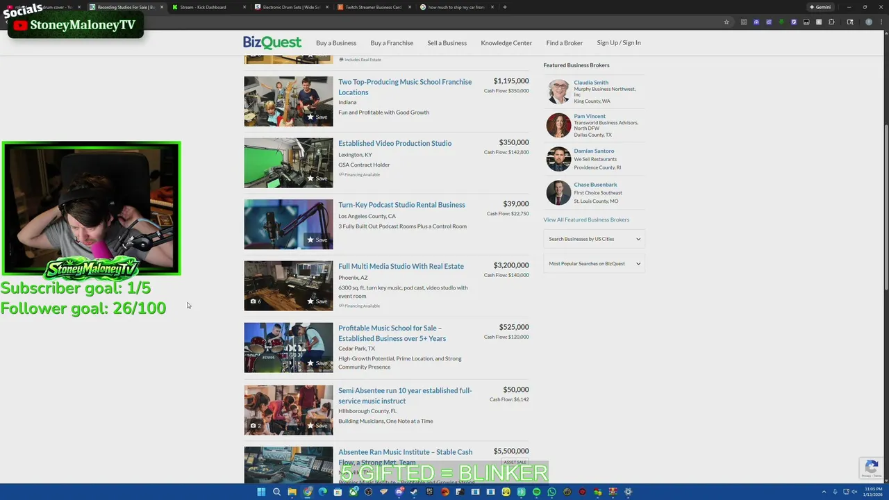Open Turn-Key Podcast Studio Rental Business

pos(401,205)
